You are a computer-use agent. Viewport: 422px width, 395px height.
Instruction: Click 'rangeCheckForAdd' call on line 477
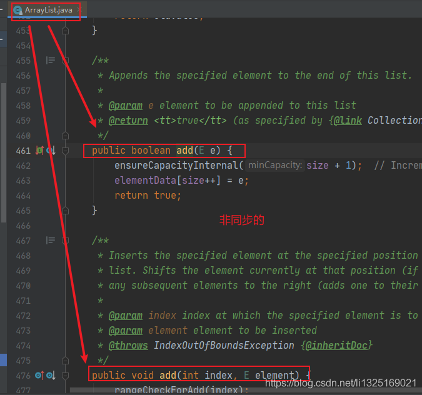point(159,390)
